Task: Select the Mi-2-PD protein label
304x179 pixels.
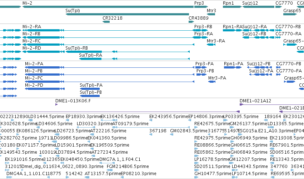Action: coord(34,85)
